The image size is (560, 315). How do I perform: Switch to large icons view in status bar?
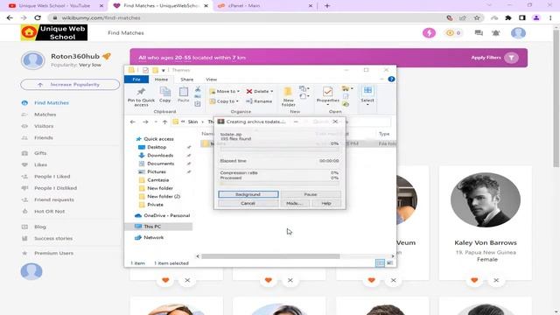(389, 263)
